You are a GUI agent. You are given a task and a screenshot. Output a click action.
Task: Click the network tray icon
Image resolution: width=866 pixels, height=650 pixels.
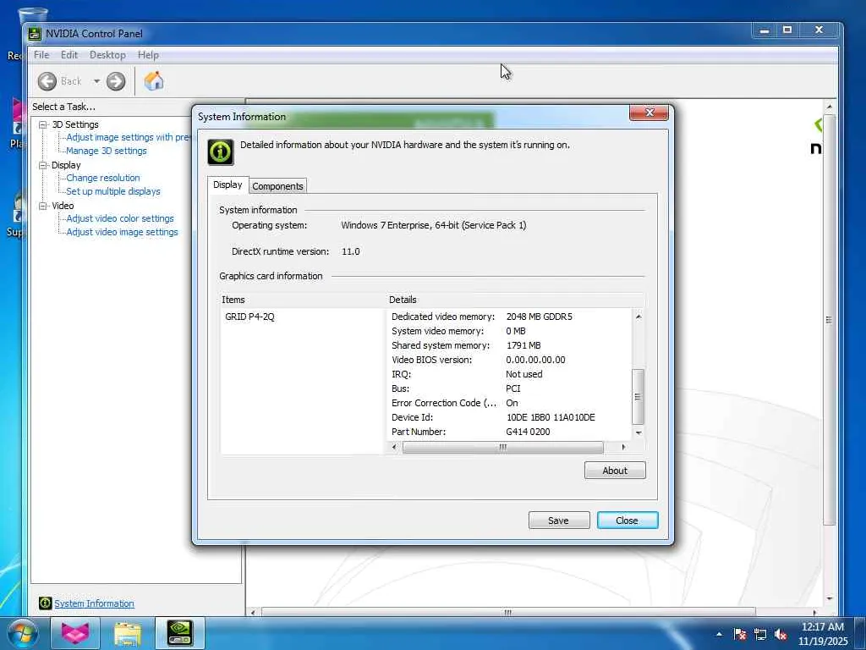click(x=760, y=634)
